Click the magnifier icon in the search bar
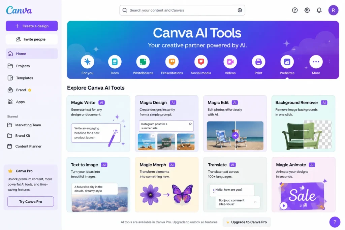 click(x=125, y=10)
